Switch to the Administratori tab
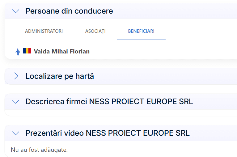Screen dimensions: 237x157 tap(44, 31)
